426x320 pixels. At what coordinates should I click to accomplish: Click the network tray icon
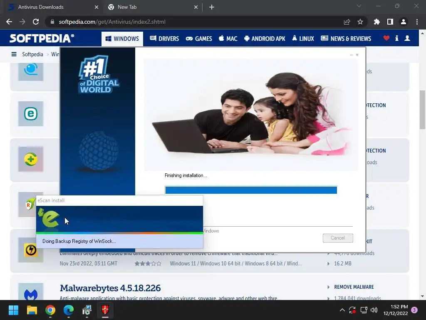coord(364,310)
